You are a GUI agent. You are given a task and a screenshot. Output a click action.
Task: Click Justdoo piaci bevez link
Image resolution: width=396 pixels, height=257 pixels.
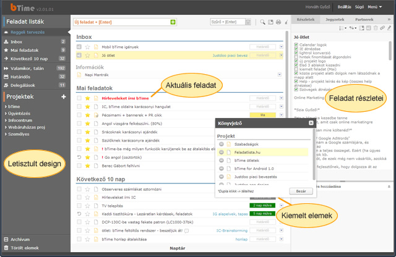(x=230, y=56)
